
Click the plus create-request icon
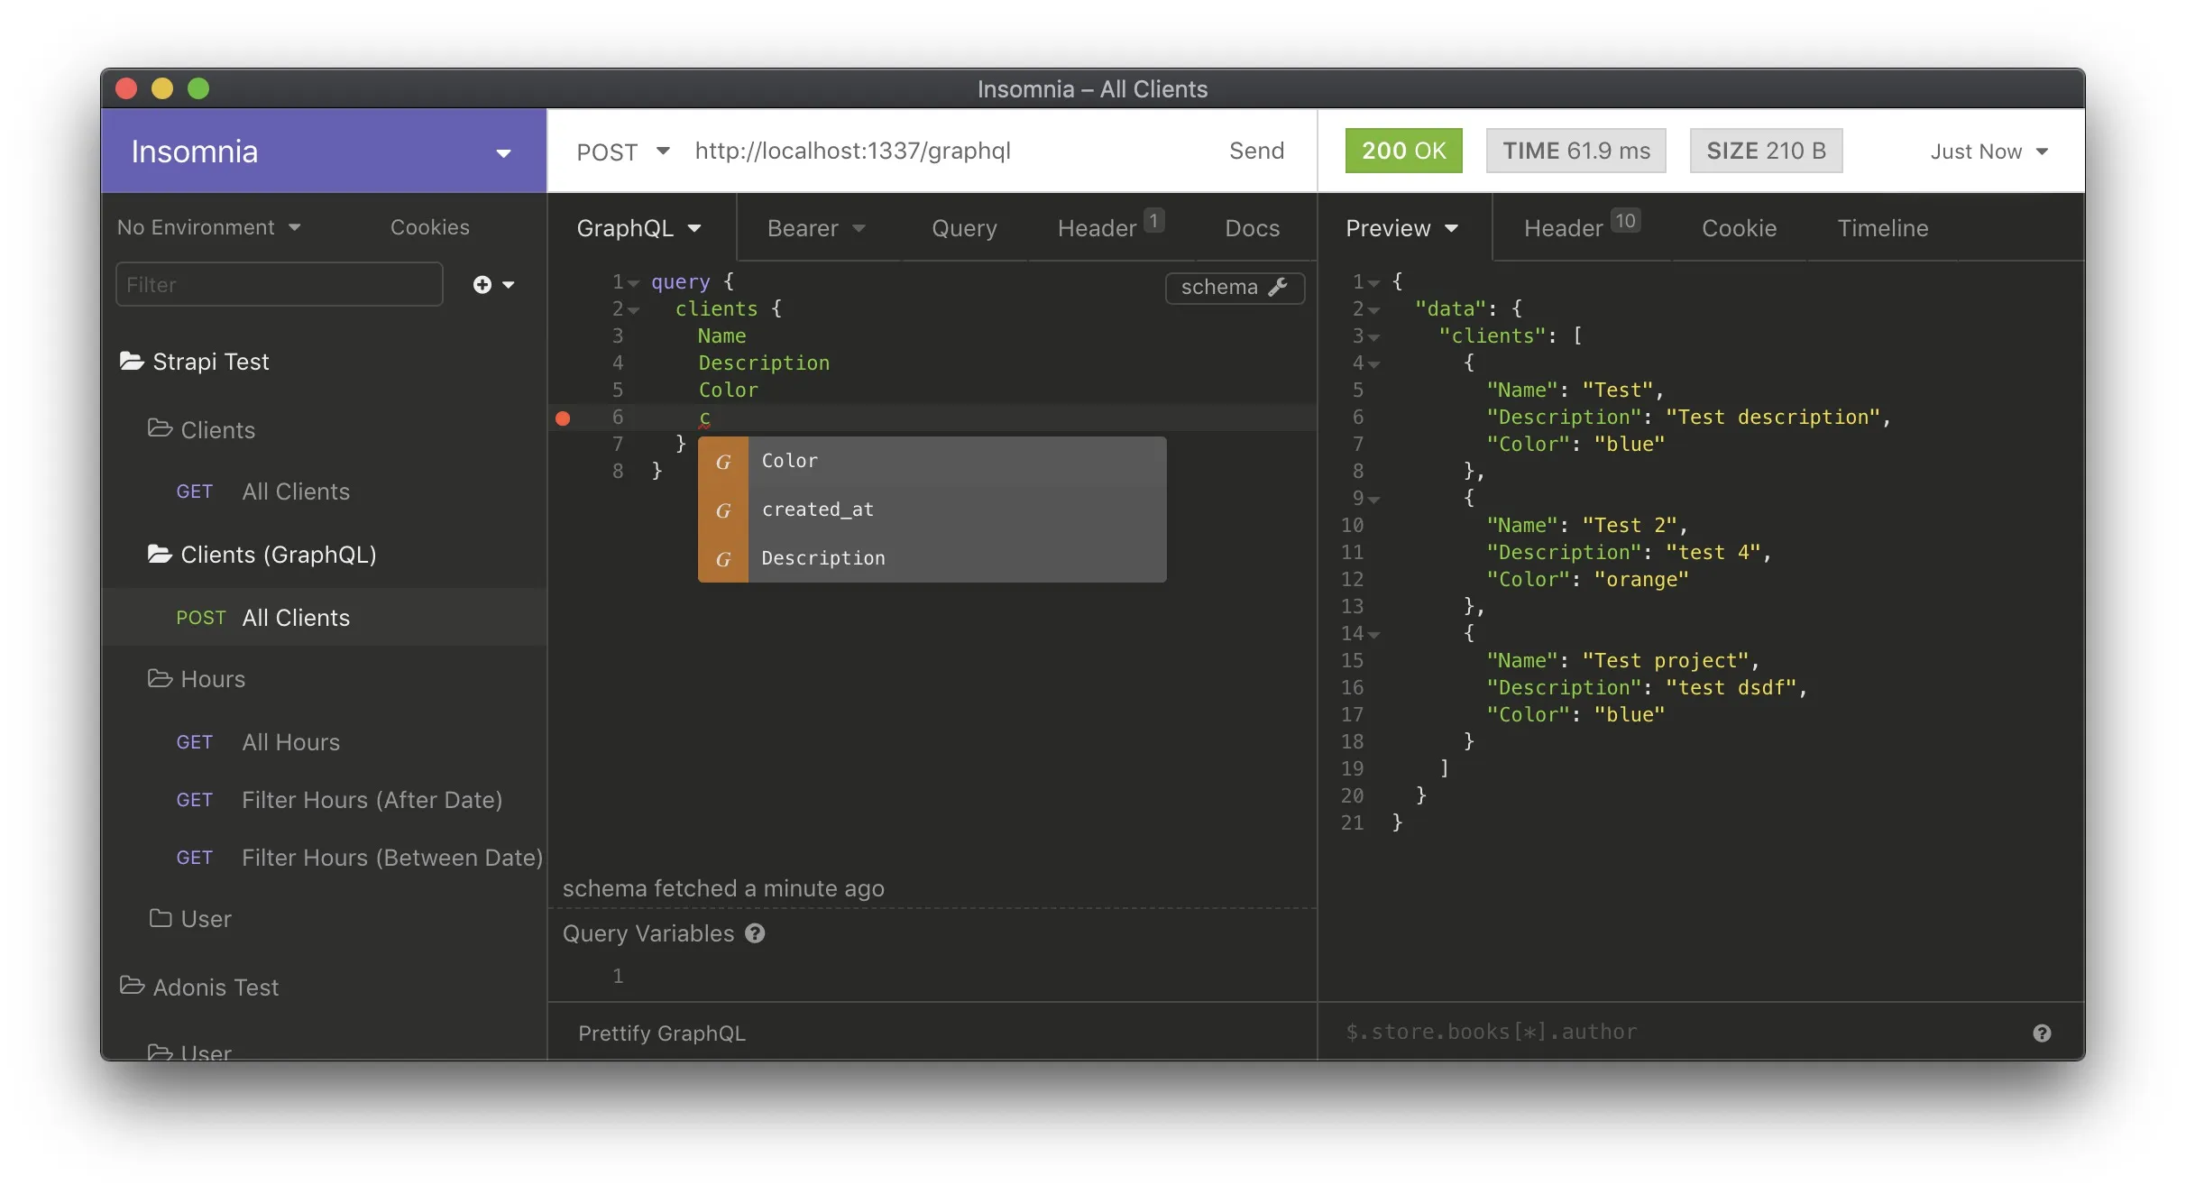point(483,285)
